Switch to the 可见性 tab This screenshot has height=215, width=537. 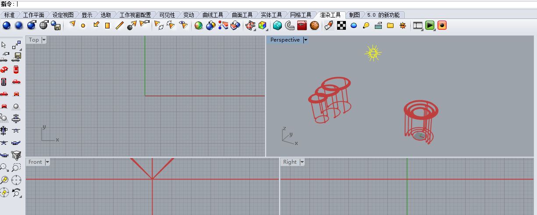[167, 15]
